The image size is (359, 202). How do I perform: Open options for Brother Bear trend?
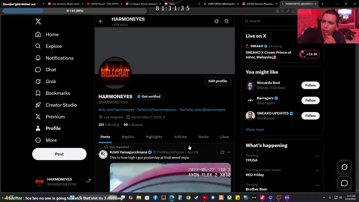pos(317,185)
